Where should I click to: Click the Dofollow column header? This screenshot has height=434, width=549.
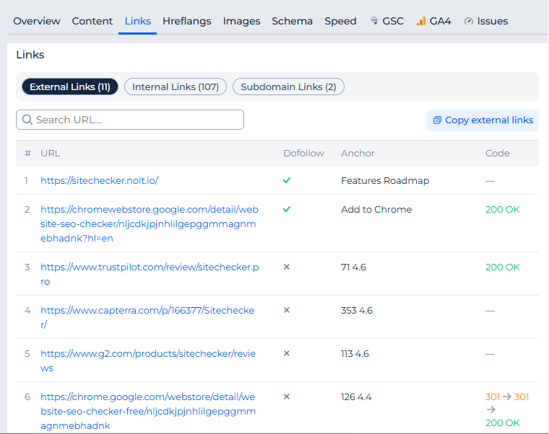click(x=303, y=153)
